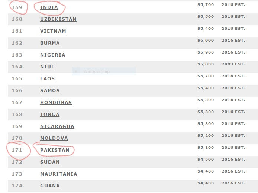Open the Ghana country page
The image size is (258, 193).
tap(50, 186)
